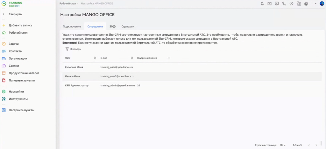This screenshot has width=326, height=149.
Task: Open the notifications bell icon
Action: coord(262,4)
